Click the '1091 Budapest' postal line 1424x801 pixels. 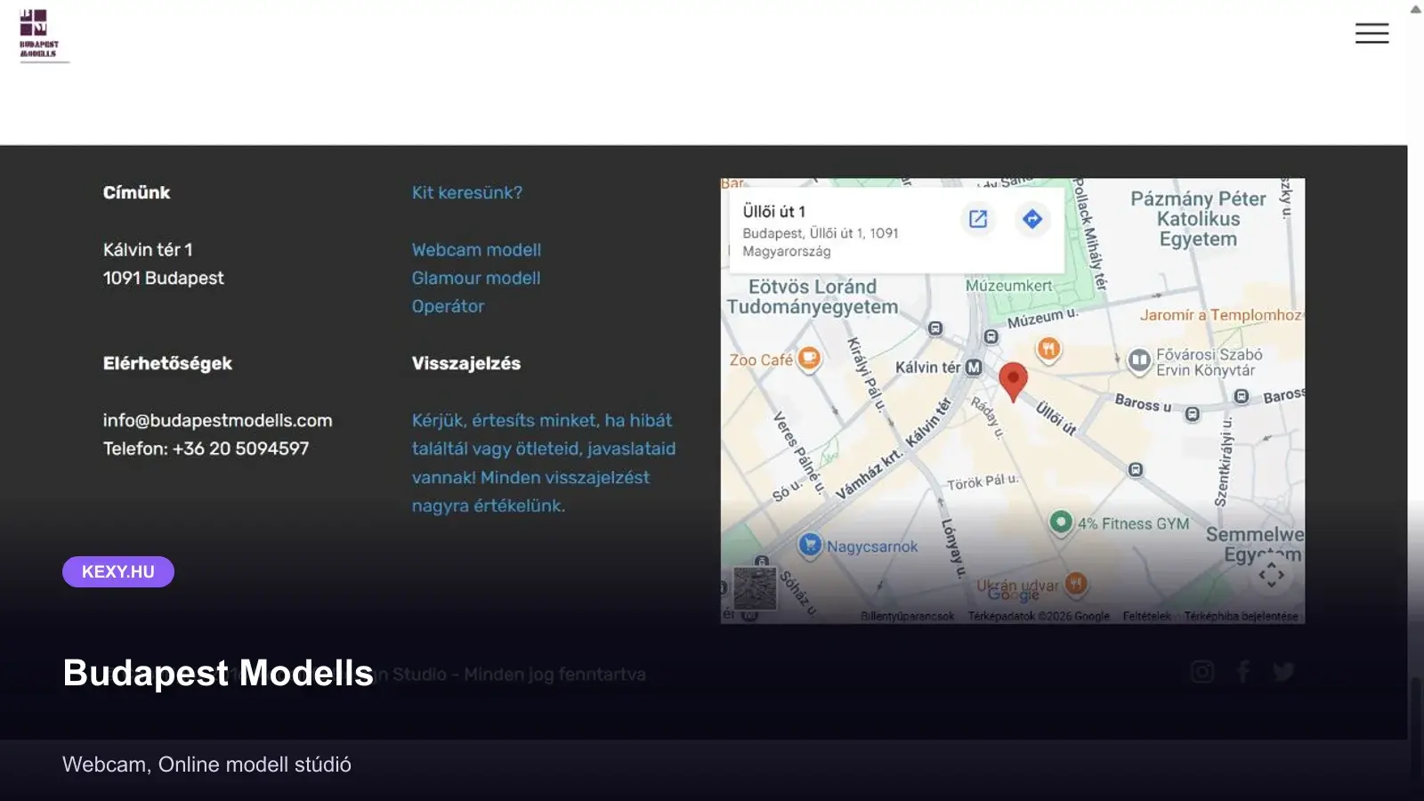coord(164,278)
